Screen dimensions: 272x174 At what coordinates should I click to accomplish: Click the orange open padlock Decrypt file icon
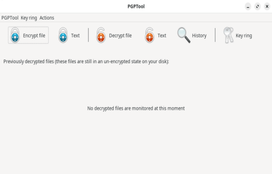point(101,35)
